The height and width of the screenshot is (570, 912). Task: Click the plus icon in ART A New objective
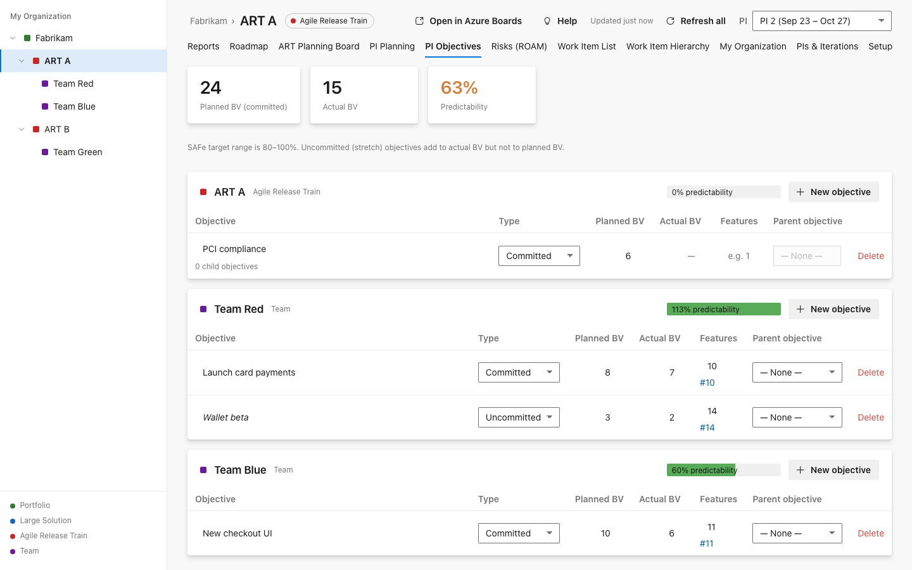801,192
